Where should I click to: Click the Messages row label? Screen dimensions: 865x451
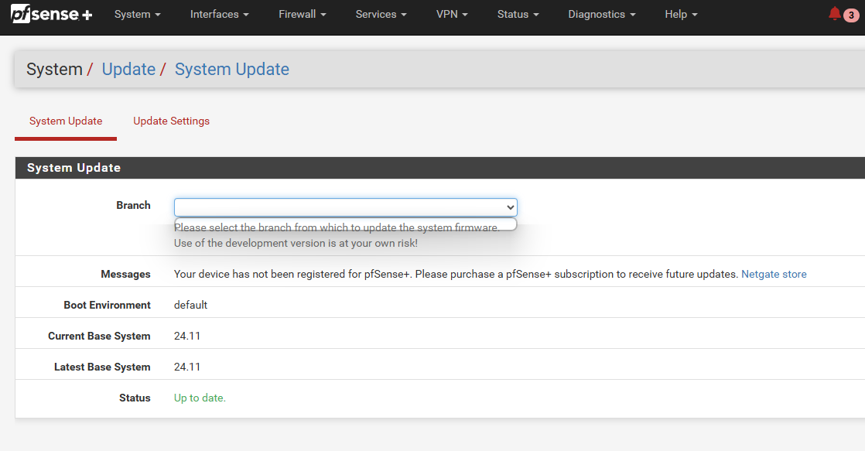click(126, 274)
